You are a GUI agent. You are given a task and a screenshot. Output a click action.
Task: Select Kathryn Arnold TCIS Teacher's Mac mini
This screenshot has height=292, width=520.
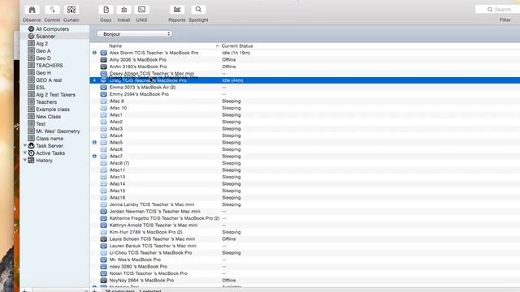click(305, 225)
